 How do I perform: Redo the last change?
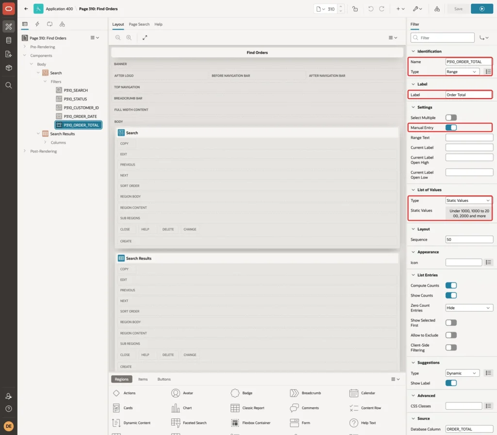tap(381, 9)
